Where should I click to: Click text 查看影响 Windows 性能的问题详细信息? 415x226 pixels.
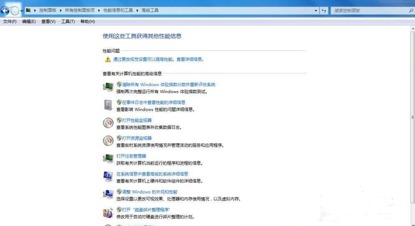pyautogui.click(x=156, y=109)
